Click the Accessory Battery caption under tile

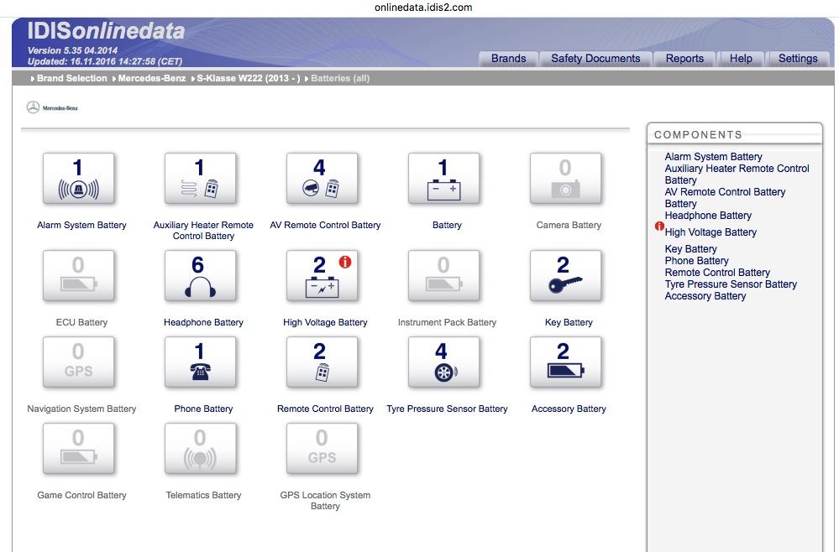[569, 409]
